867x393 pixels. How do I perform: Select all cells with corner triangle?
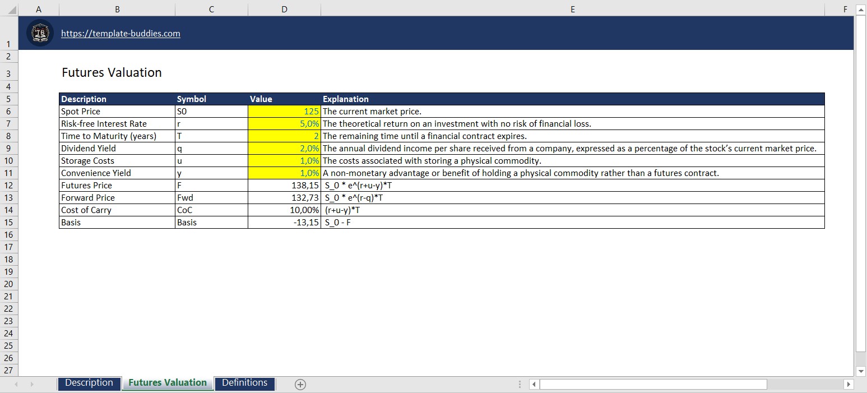click(9, 9)
